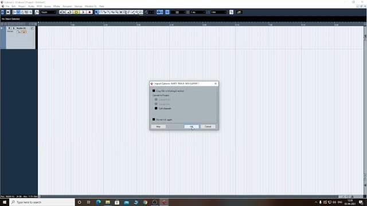The height and width of the screenshot is (206, 367).
Task: Open Google Chrome from the taskbar
Action: [x=145, y=202]
